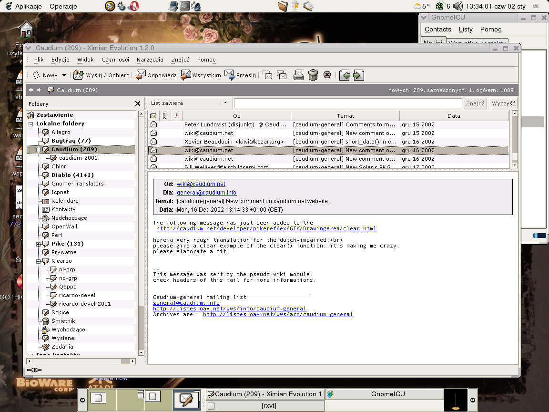Click the red stop cancel icon
The width and height of the screenshot is (549, 412).
click(x=327, y=74)
